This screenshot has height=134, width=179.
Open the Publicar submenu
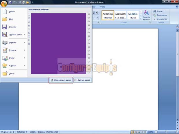[14, 65]
